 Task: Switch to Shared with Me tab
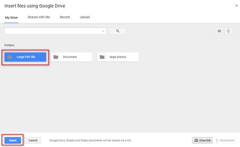[39, 17]
